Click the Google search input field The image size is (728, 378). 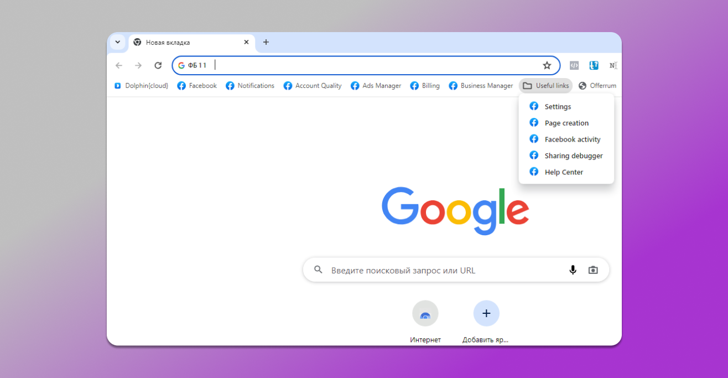click(443, 270)
